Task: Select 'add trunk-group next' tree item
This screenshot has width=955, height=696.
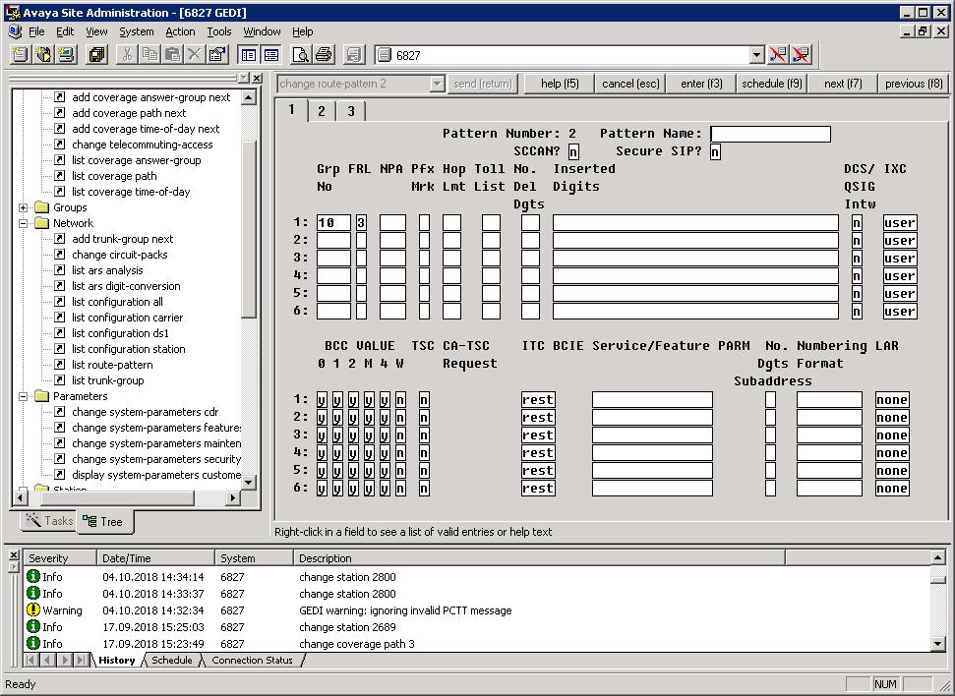Action: click(x=122, y=239)
